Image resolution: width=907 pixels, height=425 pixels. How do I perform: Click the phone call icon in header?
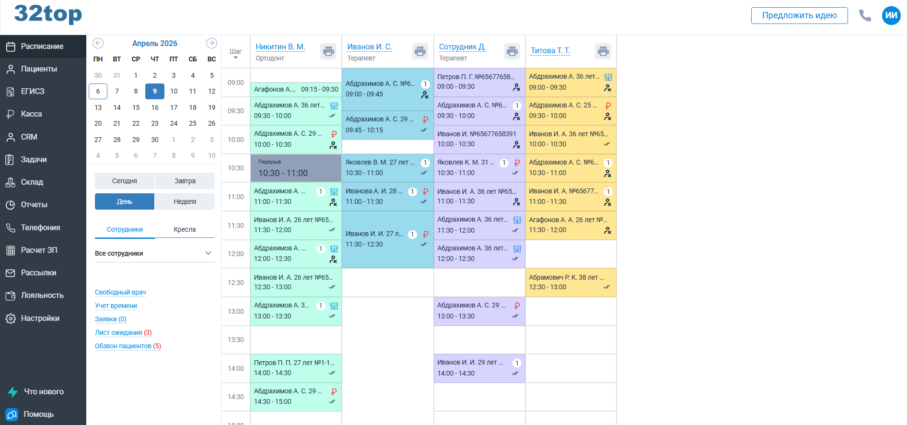[x=865, y=16]
